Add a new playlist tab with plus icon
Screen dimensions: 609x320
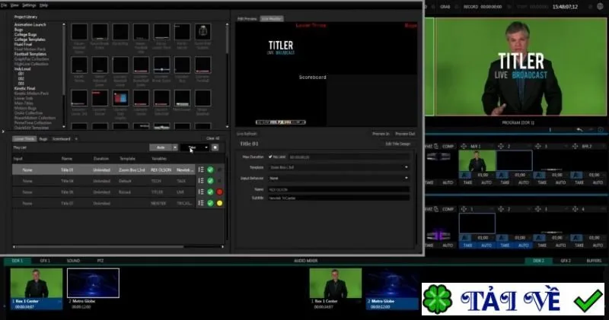tap(76, 139)
